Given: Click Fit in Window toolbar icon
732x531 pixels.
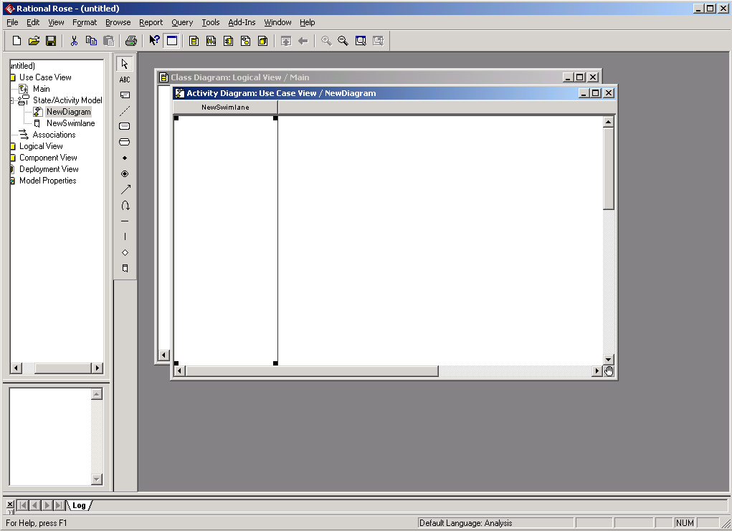Looking at the screenshot, I should [361, 41].
